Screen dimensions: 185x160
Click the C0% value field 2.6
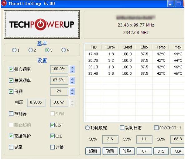(110, 139)
